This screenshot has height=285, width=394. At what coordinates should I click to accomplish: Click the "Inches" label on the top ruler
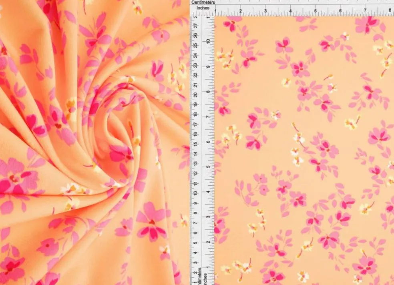point(203,8)
